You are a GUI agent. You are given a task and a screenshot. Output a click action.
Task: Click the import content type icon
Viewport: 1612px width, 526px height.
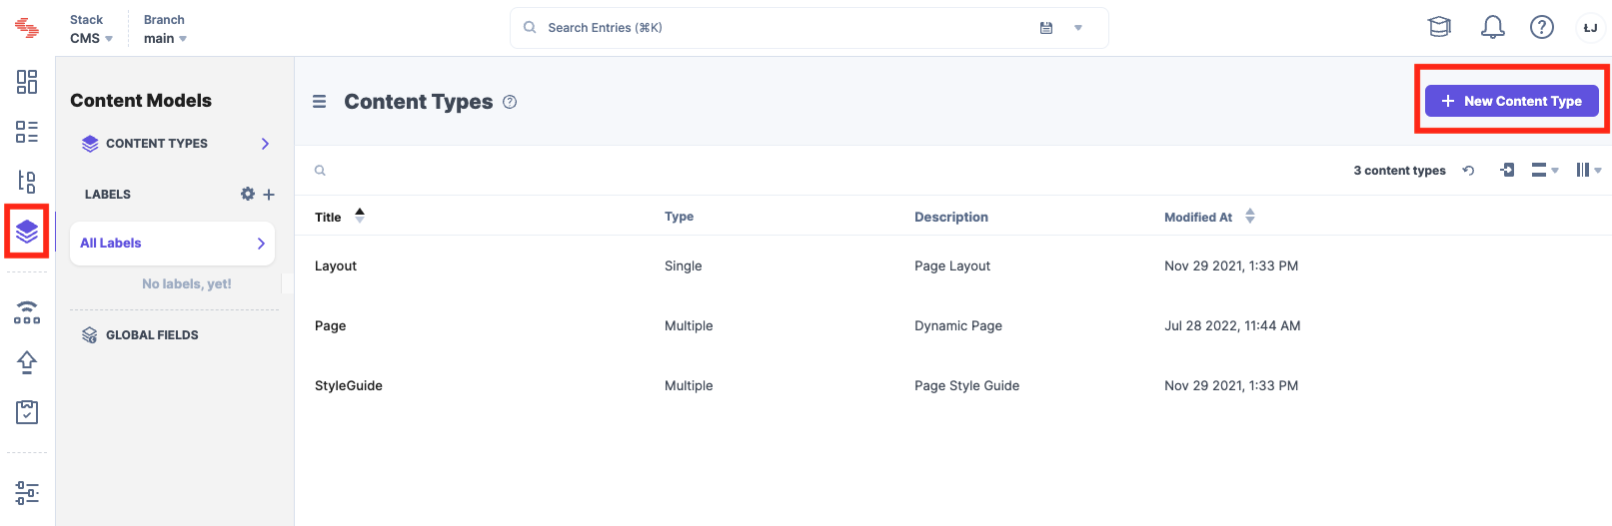(x=1507, y=171)
